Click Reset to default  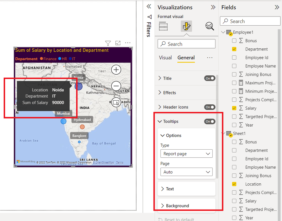click(x=179, y=220)
